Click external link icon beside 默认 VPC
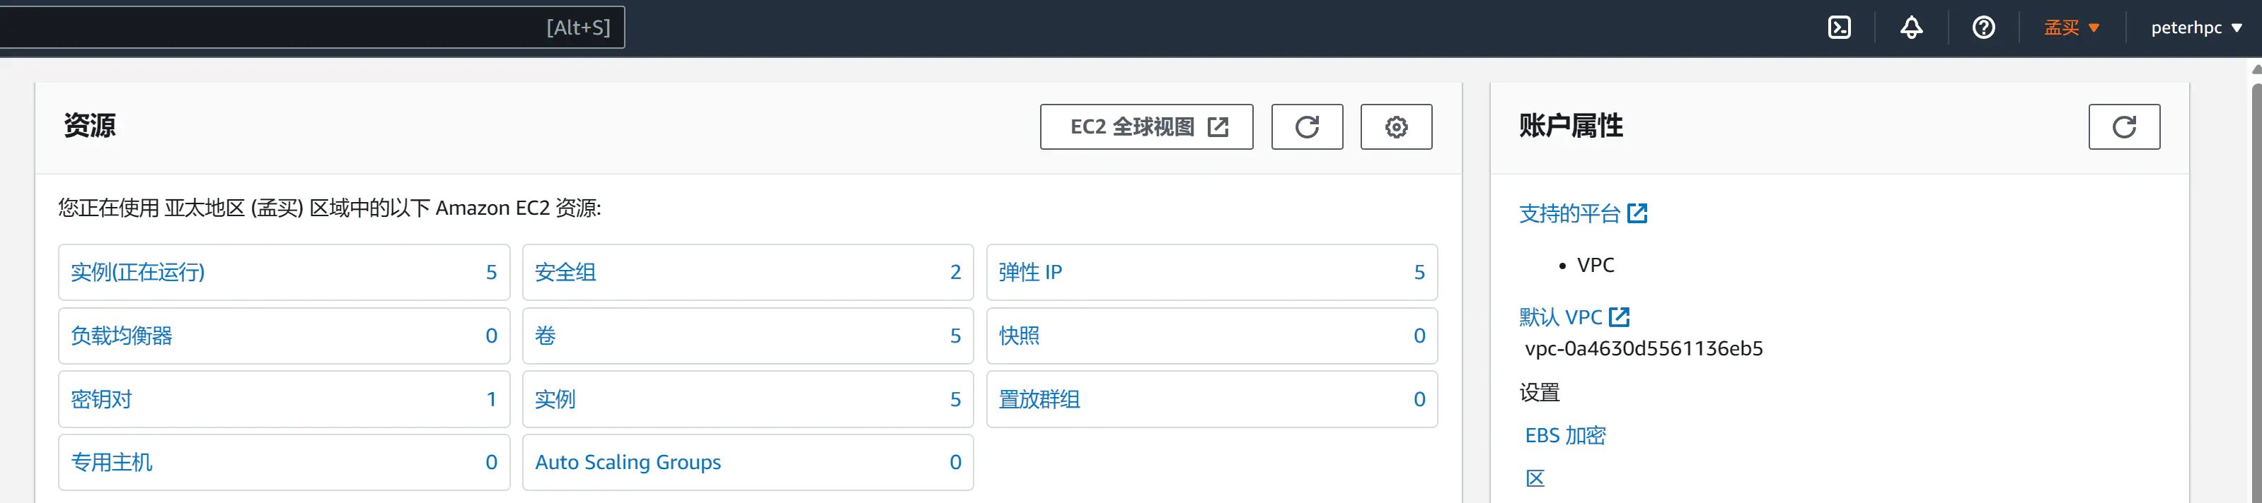Image resolution: width=2262 pixels, height=503 pixels. [x=1620, y=316]
